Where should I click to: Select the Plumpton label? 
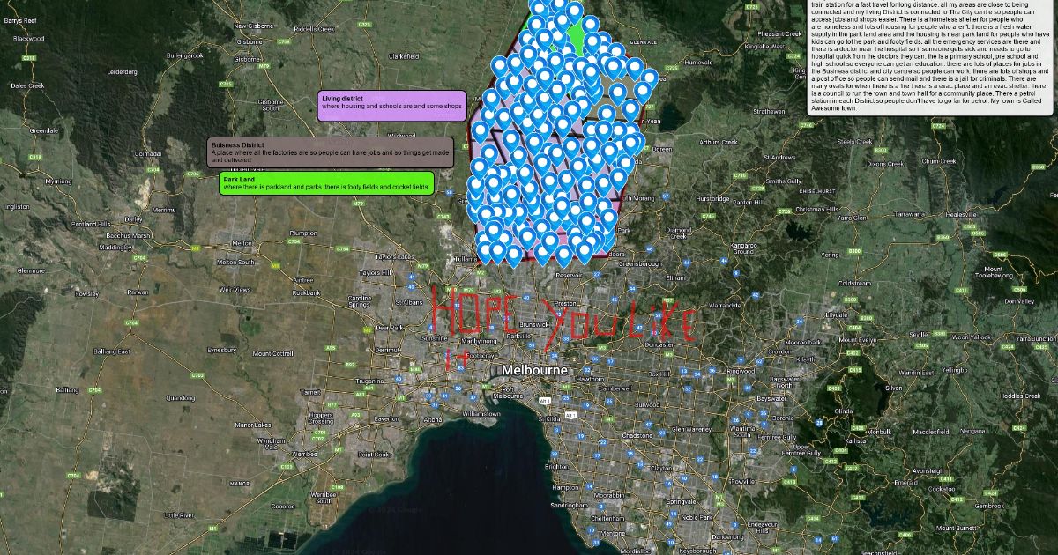pos(302,233)
